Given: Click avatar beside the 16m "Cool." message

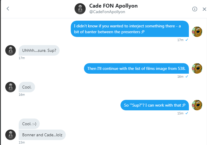Looking at the screenshot, I should [11, 87].
